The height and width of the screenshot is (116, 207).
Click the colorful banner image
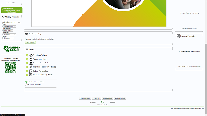(99, 13)
